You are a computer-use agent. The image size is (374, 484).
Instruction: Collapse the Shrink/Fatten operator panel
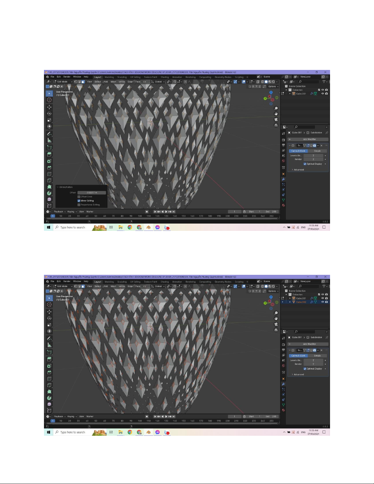point(57,187)
